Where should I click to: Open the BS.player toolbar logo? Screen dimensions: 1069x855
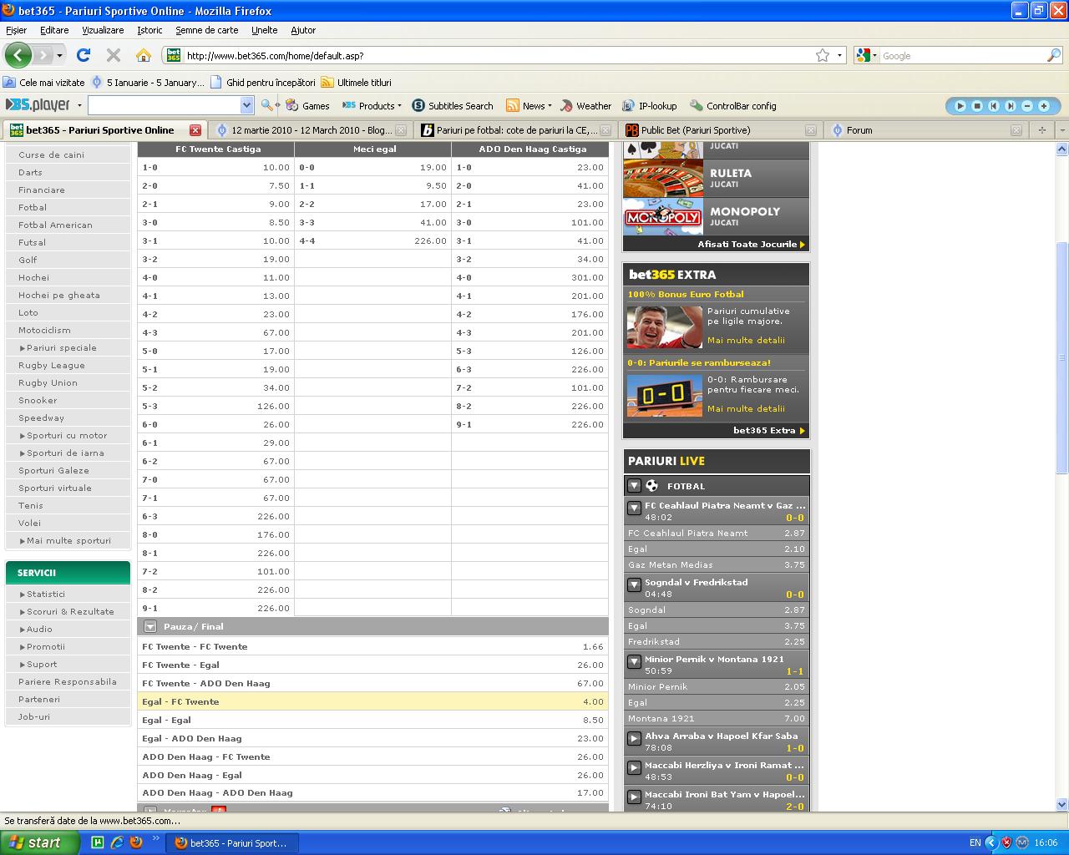coord(38,105)
